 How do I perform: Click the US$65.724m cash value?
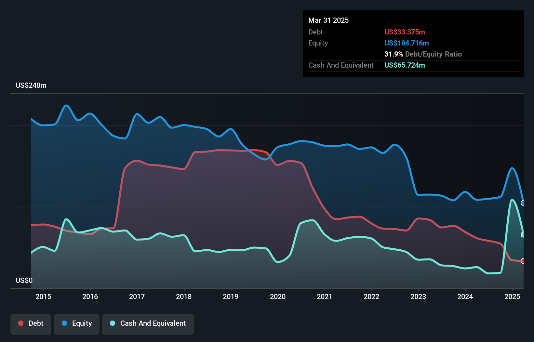coord(405,65)
